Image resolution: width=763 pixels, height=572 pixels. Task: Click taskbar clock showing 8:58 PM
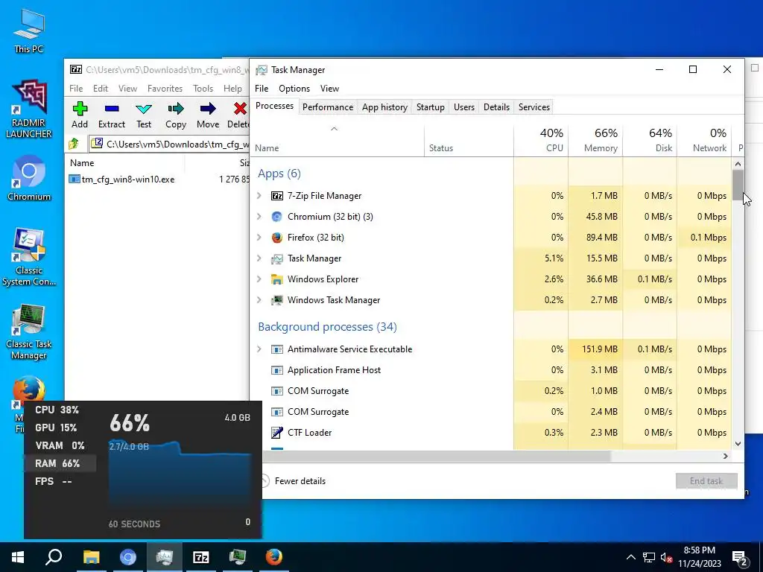coord(699,557)
